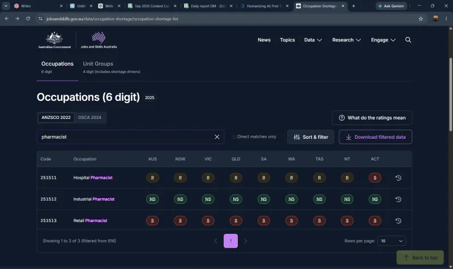
Task: Go to the next results page arrow
Action: click(x=245, y=241)
